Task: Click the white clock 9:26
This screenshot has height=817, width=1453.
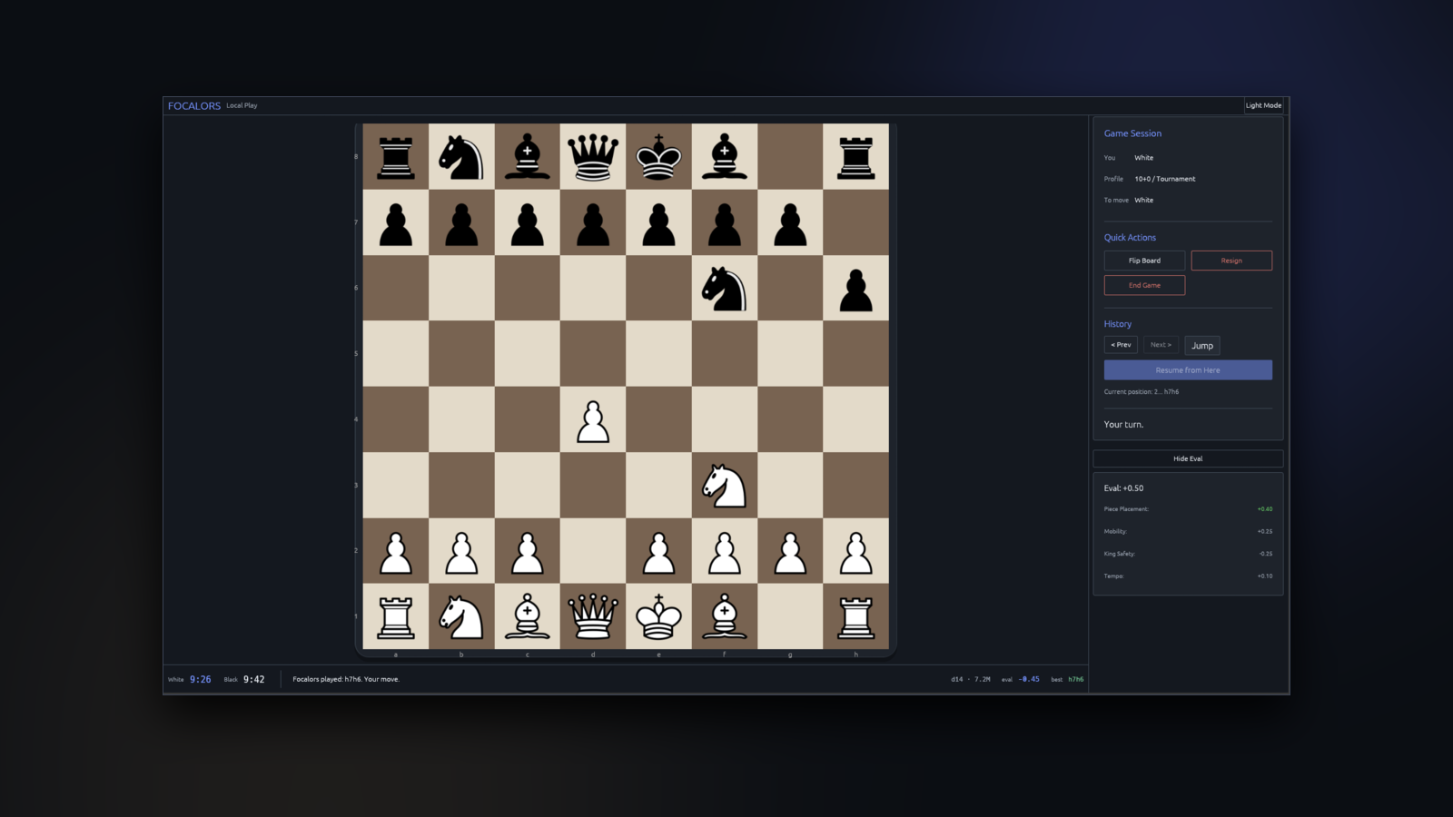Action: coord(200,679)
